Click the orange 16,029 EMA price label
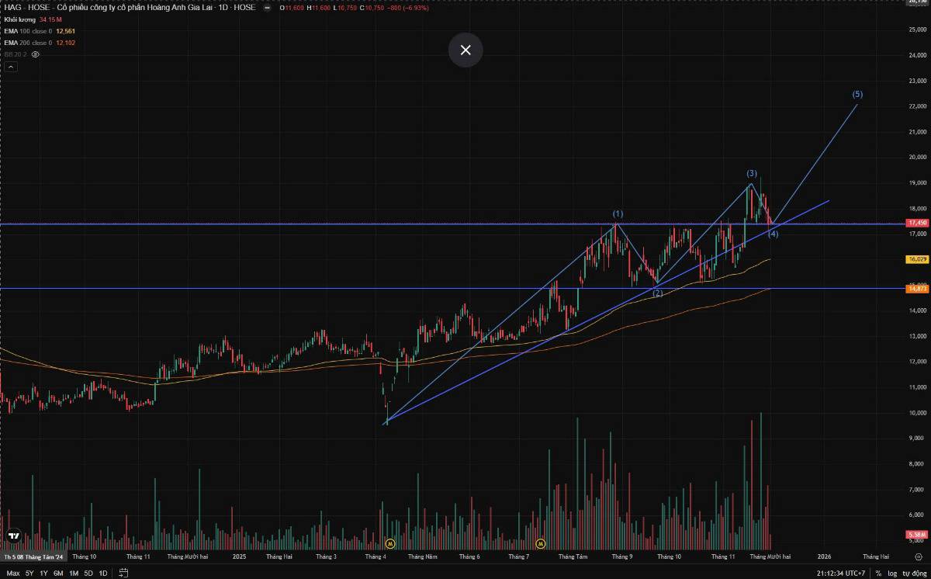931x579 pixels. (x=915, y=259)
